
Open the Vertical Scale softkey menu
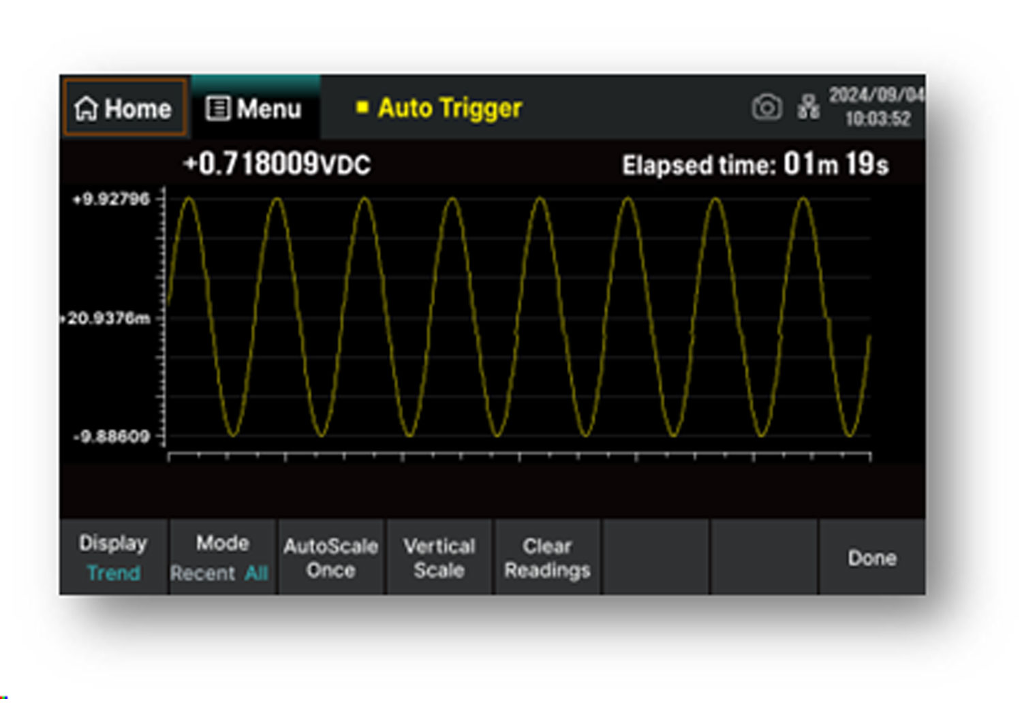pos(439,558)
